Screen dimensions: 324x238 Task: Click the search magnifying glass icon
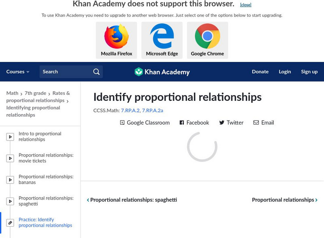coord(96,72)
